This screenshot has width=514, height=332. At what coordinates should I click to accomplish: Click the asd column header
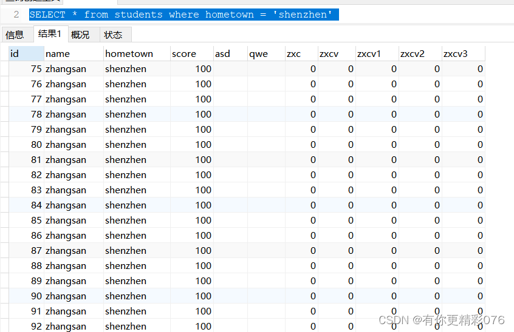pyautogui.click(x=230, y=53)
